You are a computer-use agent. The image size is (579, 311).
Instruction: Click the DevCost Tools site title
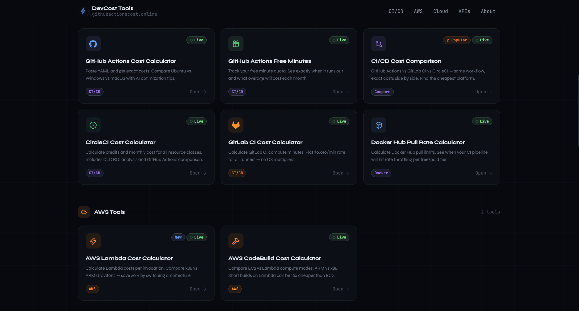[x=113, y=8]
